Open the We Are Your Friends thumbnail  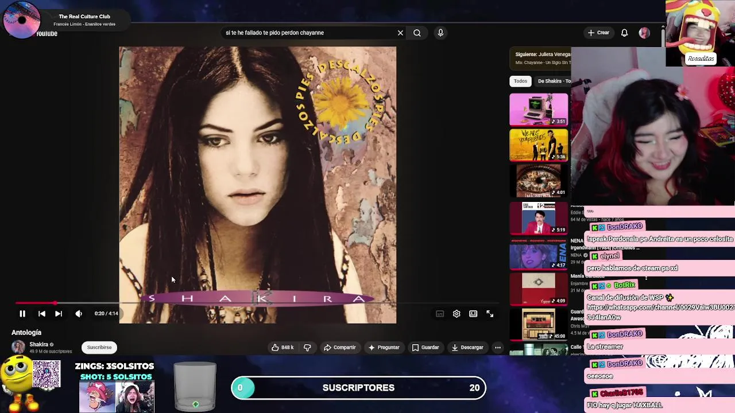click(x=539, y=145)
